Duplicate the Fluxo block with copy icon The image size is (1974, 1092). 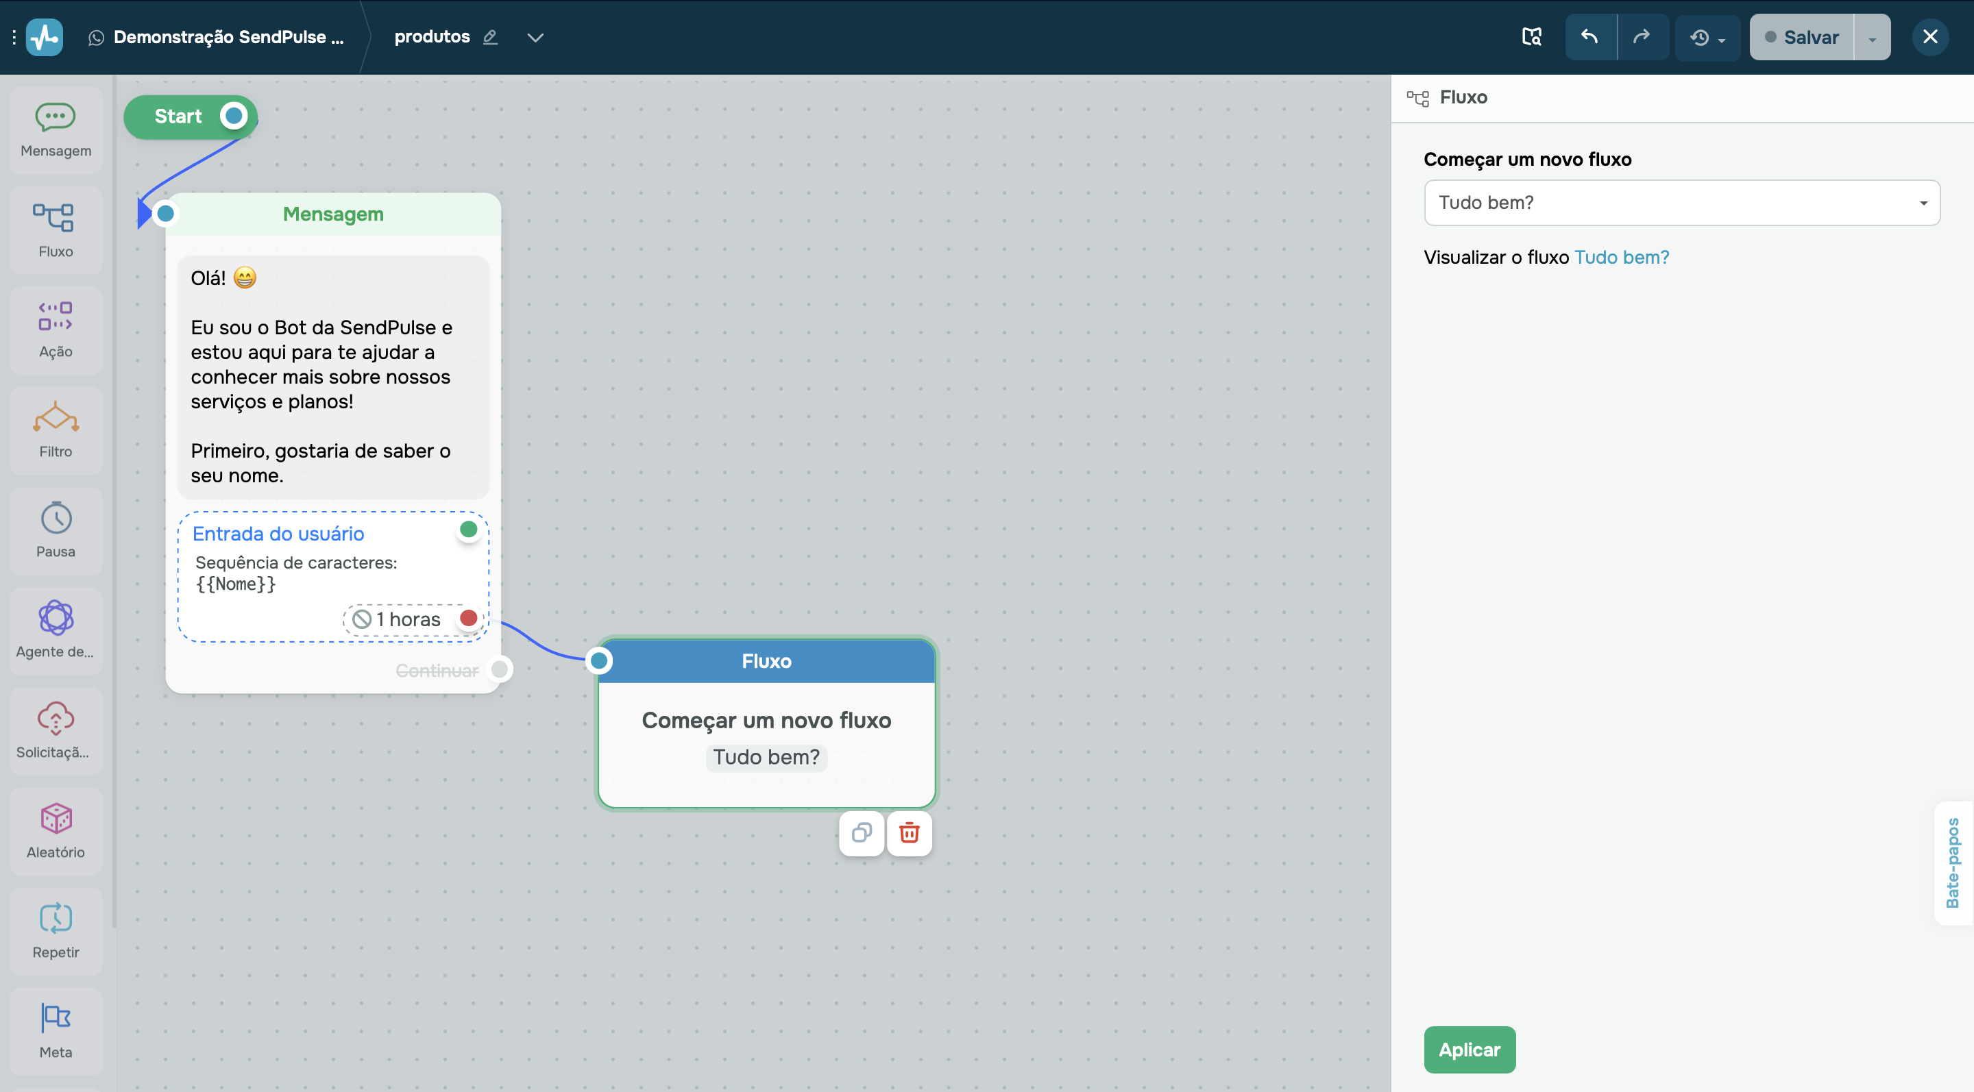coord(862,833)
